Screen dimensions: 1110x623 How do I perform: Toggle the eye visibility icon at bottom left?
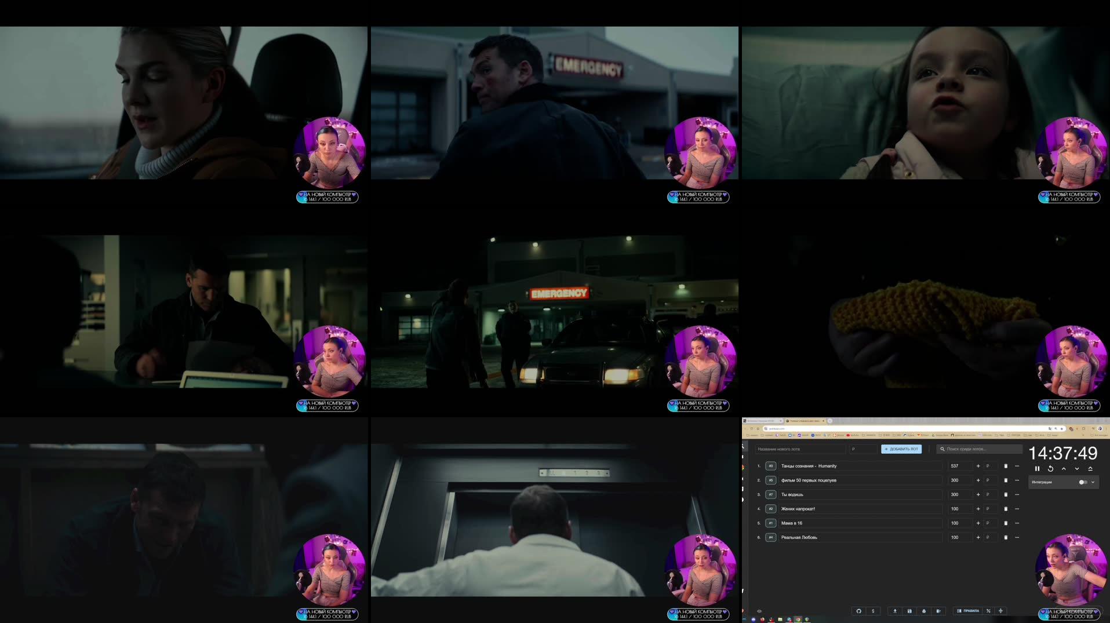(x=759, y=611)
